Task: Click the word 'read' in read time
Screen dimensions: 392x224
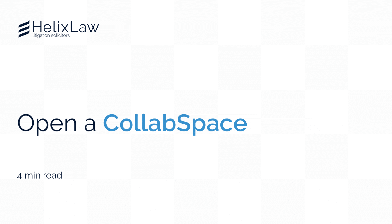Action: 52,175
